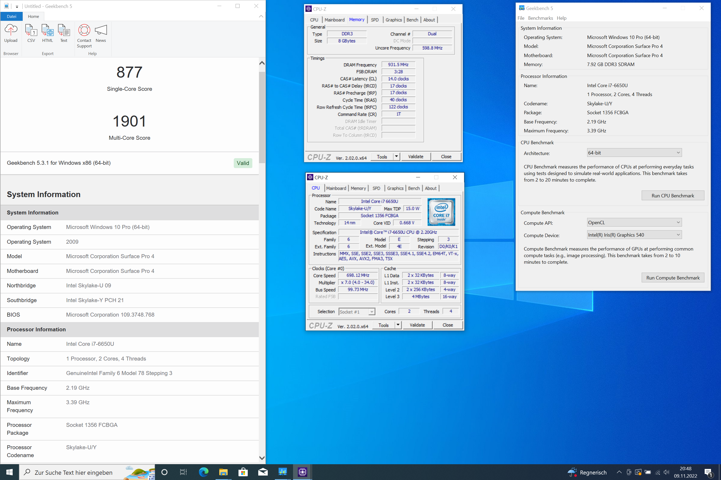
Task: Open Contact Support in the ribbon
Action: coord(84,36)
